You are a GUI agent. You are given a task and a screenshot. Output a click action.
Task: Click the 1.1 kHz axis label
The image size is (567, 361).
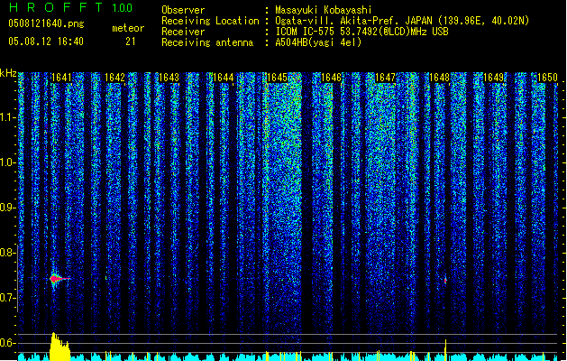tap(7, 117)
